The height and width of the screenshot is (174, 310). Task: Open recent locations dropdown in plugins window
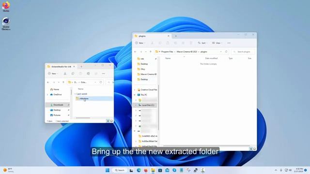click(146, 52)
